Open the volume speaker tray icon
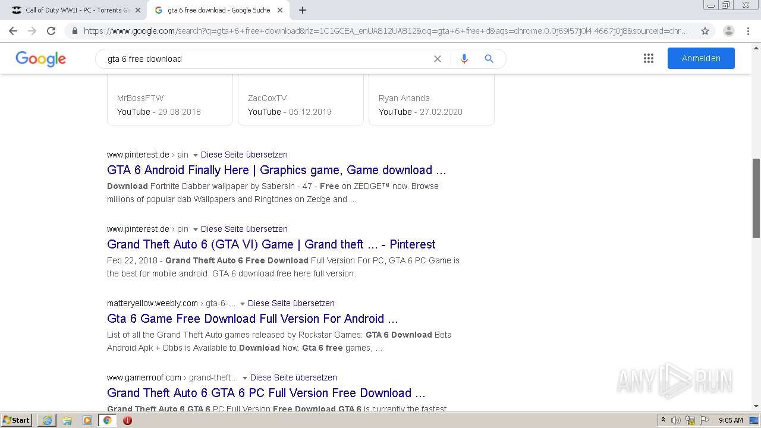The height and width of the screenshot is (428, 761). pyautogui.click(x=676, y=420)
